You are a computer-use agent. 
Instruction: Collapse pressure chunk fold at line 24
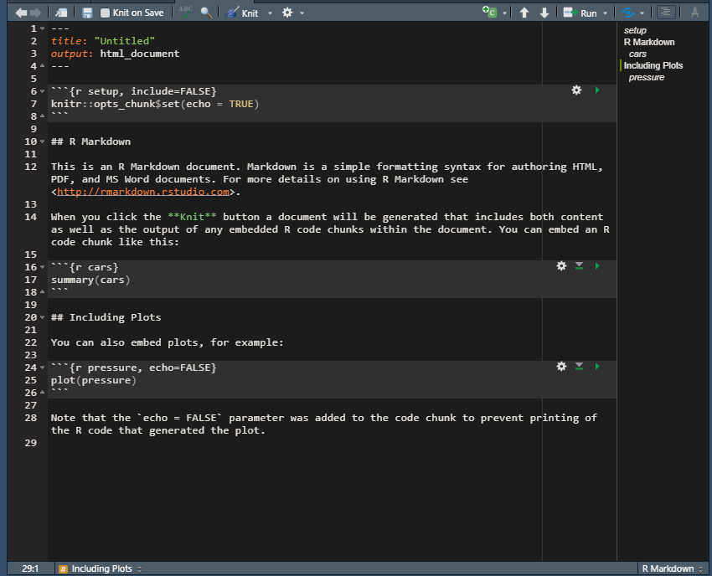(x=42, y=368)
